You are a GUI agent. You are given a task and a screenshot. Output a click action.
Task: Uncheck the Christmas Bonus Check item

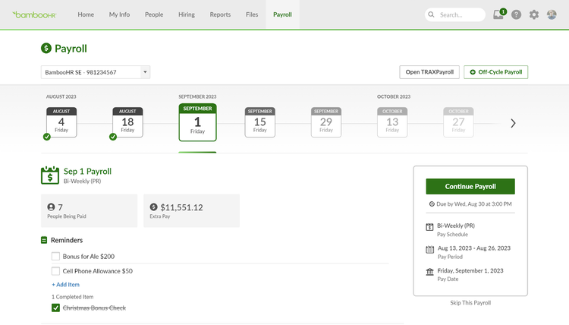pos(55,308)
